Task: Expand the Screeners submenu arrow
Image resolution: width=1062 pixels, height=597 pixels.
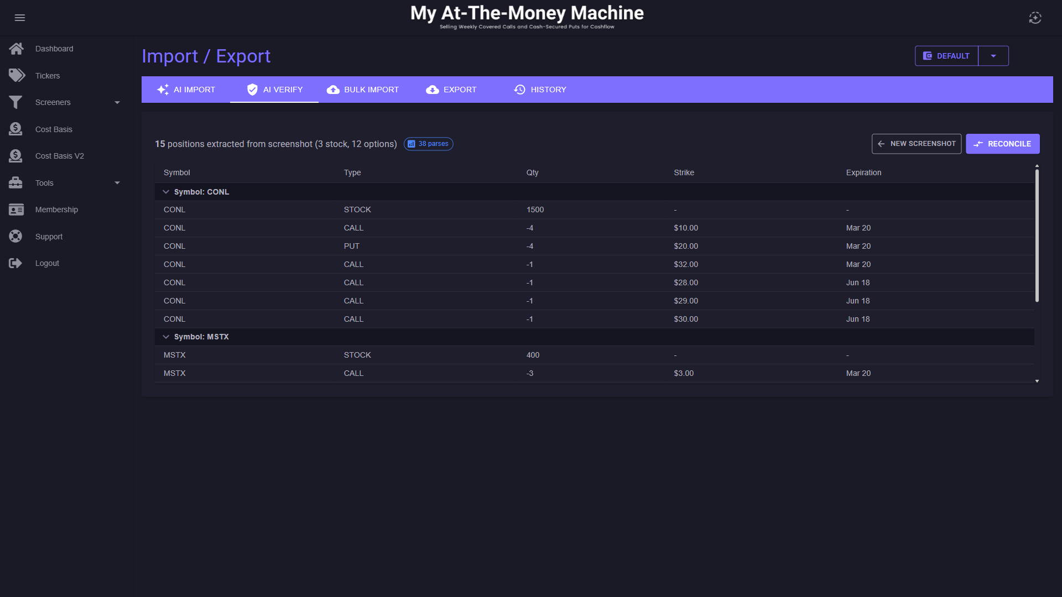Action: point(117,102)
